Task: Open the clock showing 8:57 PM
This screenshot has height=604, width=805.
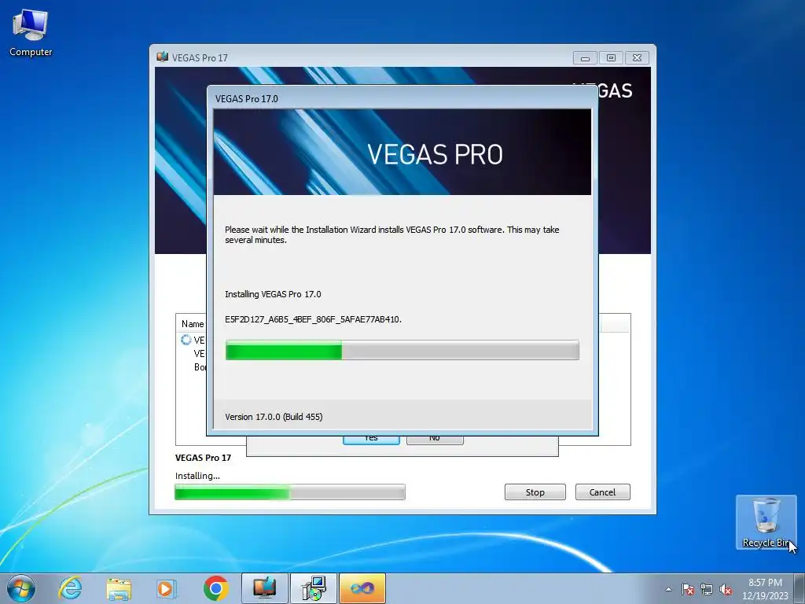Action: click(765, 589)
